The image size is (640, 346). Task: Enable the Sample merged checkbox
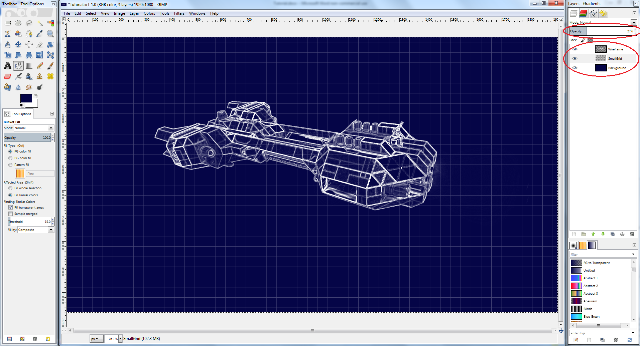coord(10,214)
